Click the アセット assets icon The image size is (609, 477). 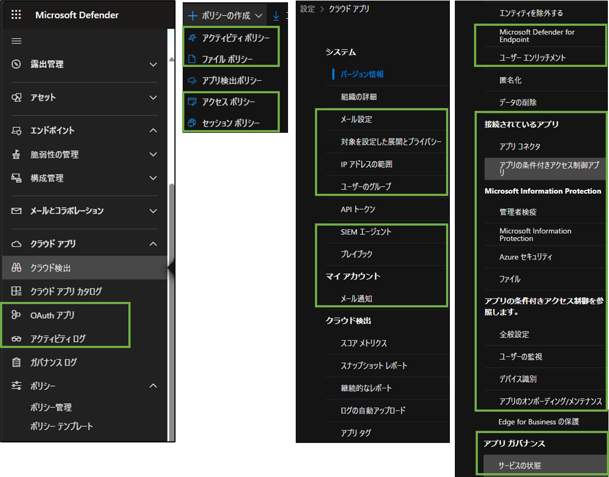tap(16, 97)
